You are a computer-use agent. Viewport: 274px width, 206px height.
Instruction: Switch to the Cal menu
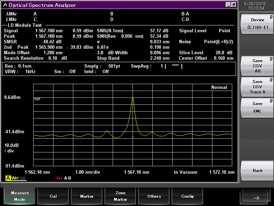[x=53, y=196]
